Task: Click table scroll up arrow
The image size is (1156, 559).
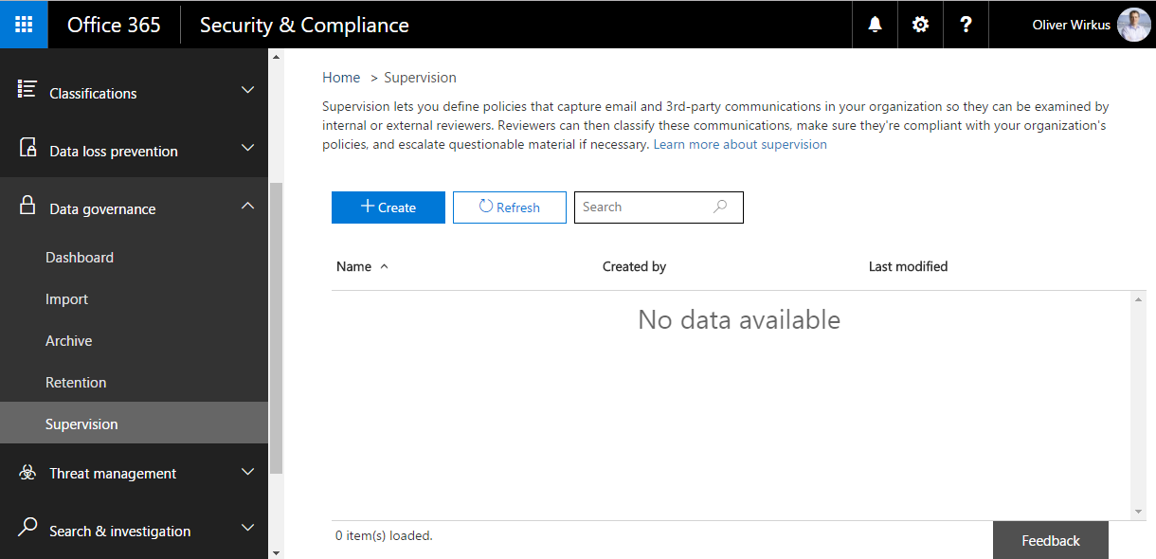Action: tap(1139, 299)
